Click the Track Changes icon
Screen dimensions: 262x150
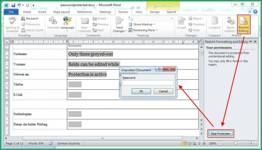click(x=119, y=21)
